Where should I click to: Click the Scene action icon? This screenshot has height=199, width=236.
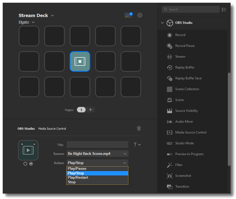point(169,100)
